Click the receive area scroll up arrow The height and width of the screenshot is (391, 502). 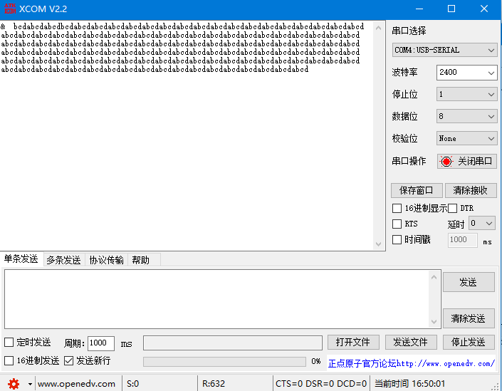pos(378,28)
